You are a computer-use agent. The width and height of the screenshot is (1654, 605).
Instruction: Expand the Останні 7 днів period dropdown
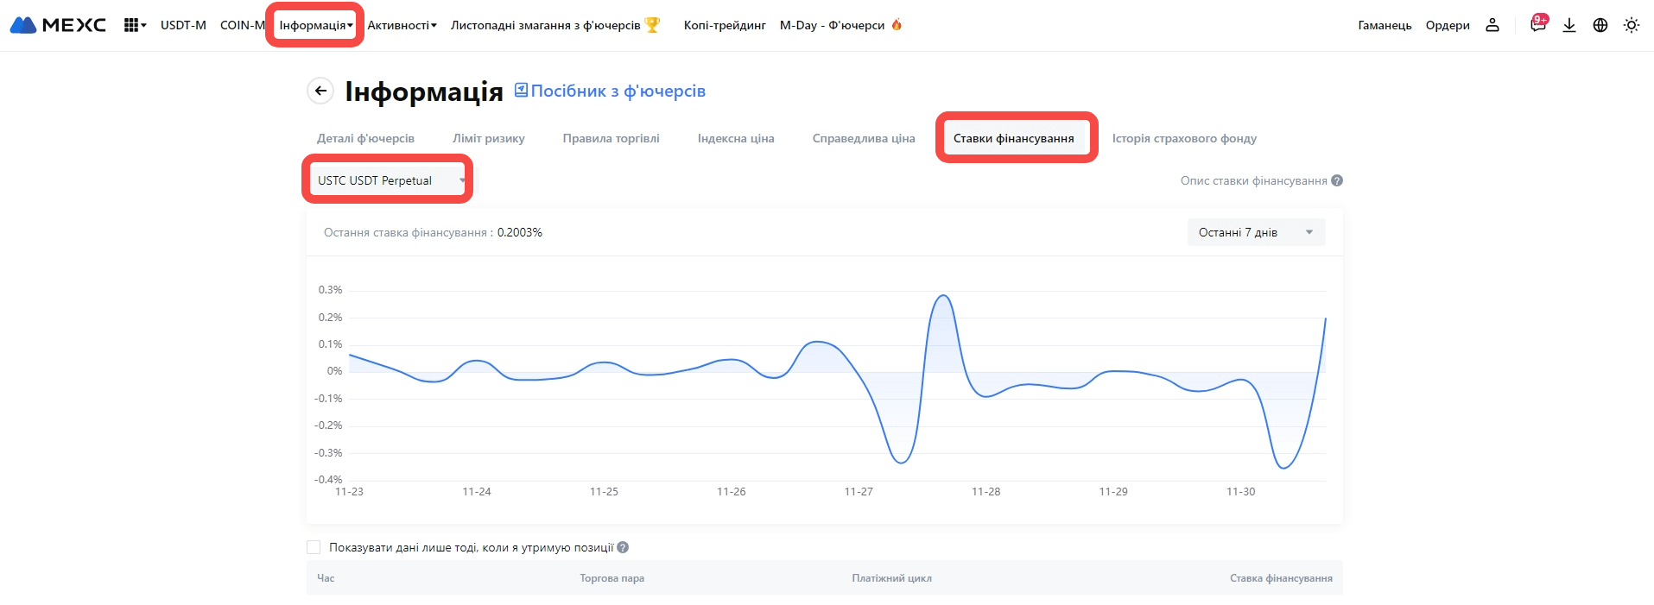[x=1255, y=232]
